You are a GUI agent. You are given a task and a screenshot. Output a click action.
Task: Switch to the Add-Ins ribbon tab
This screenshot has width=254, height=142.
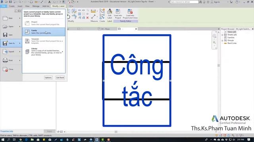point(46,6)
